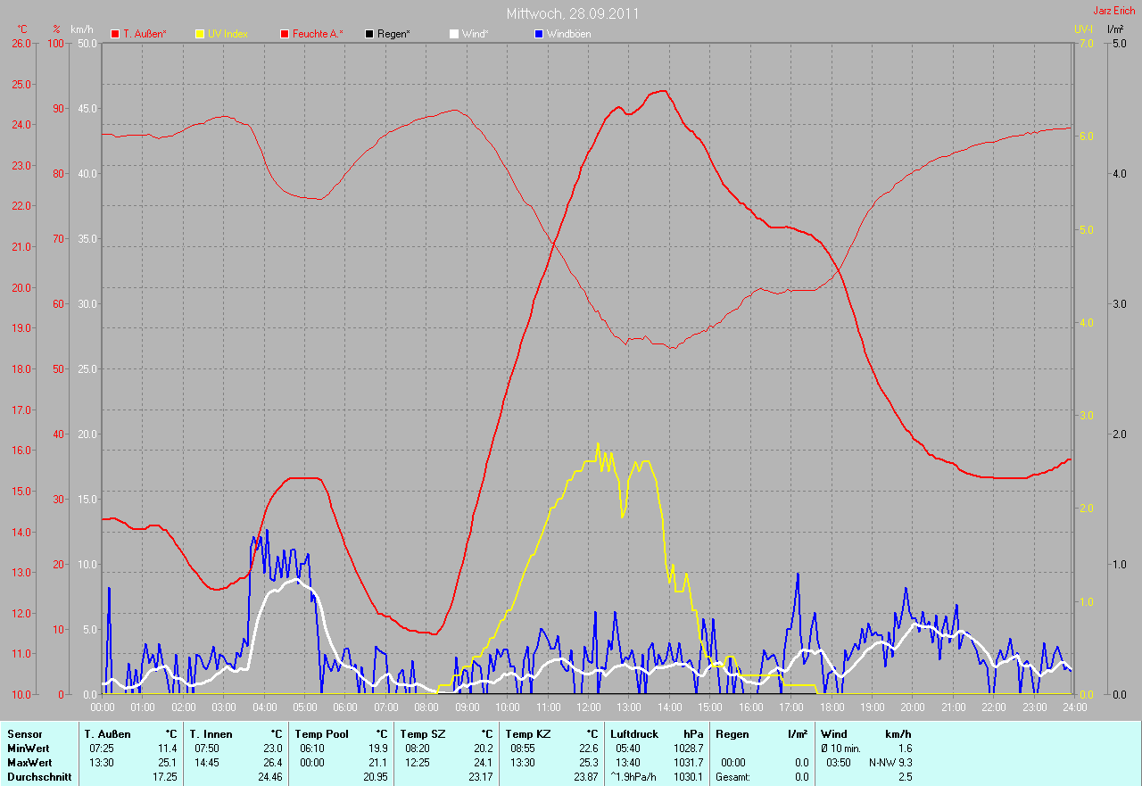Click the Temp SZ average '23.17'

coord(480,777)
